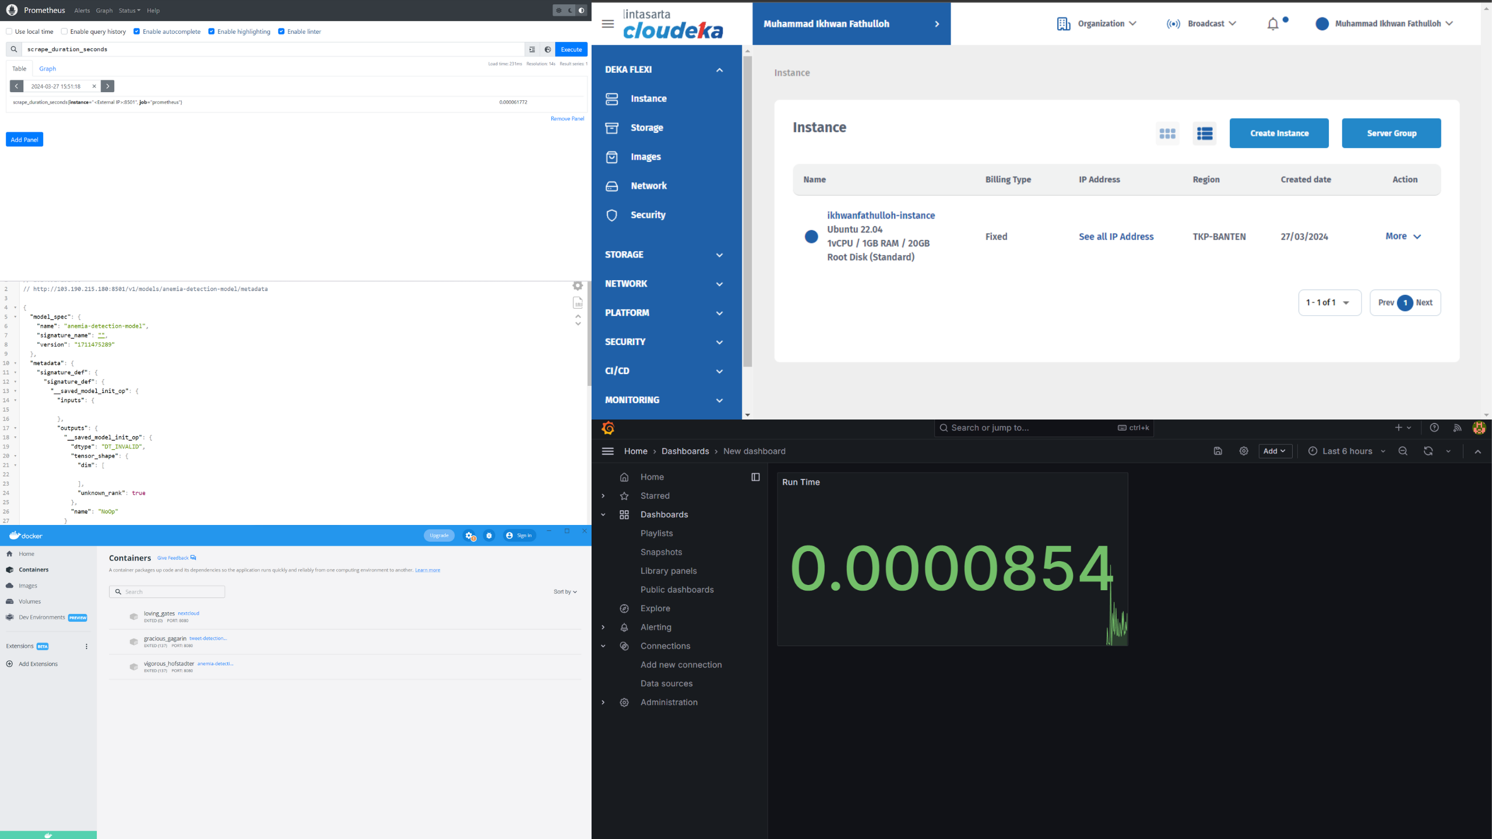1492x839 pixels.
Task: Toggle Grafana hamburger menu
Action: coord(608,451)
